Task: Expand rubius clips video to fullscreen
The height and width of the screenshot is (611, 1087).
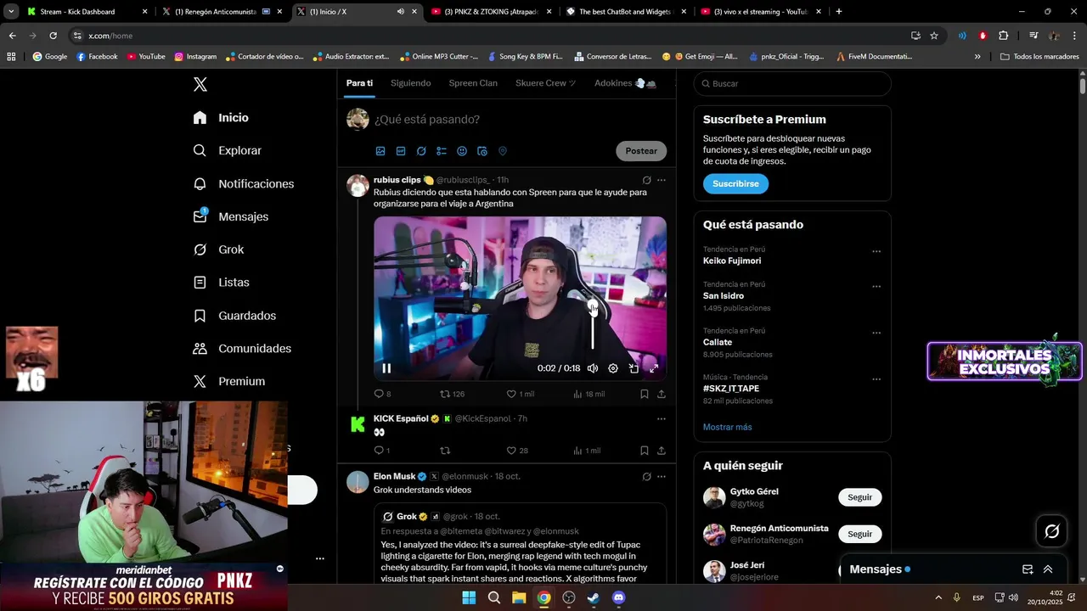Action: pos(654,368)
